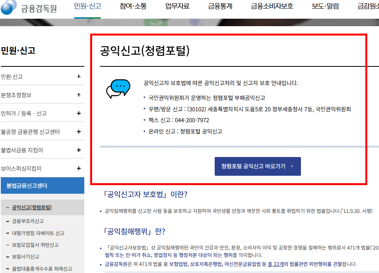The image size is (379, 273).
Task: Open the 보도·알림 menu
Action: point(324,6)
